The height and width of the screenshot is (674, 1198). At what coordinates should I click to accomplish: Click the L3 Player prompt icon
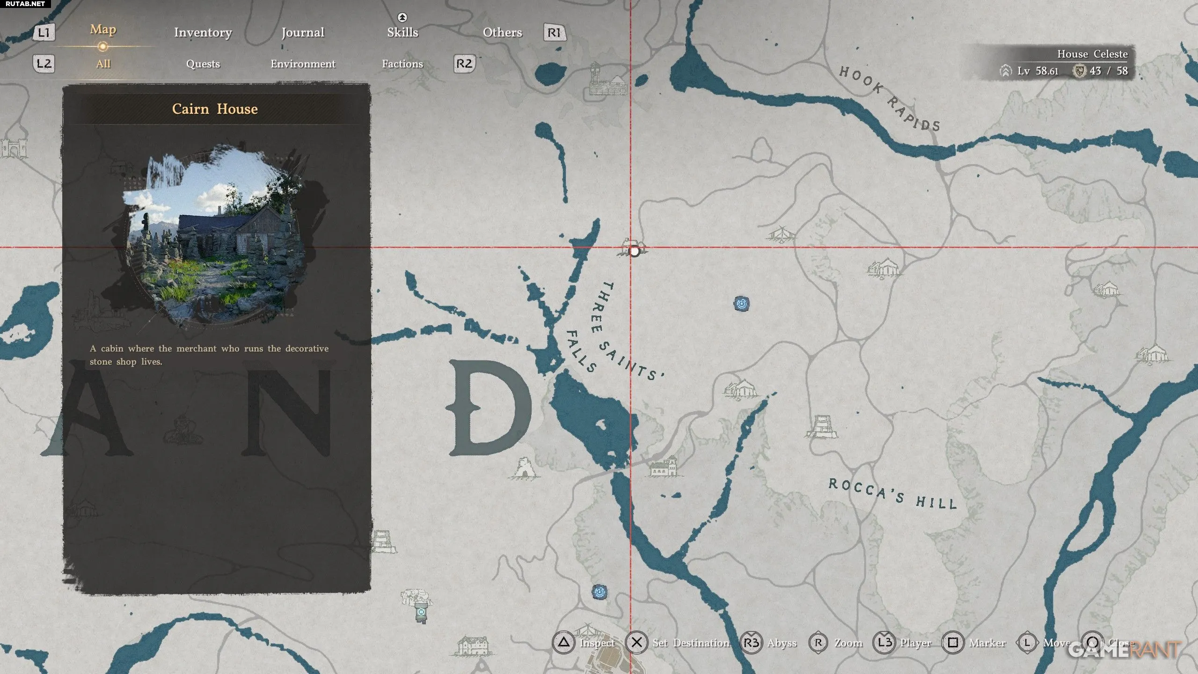[x=884, y=643]
